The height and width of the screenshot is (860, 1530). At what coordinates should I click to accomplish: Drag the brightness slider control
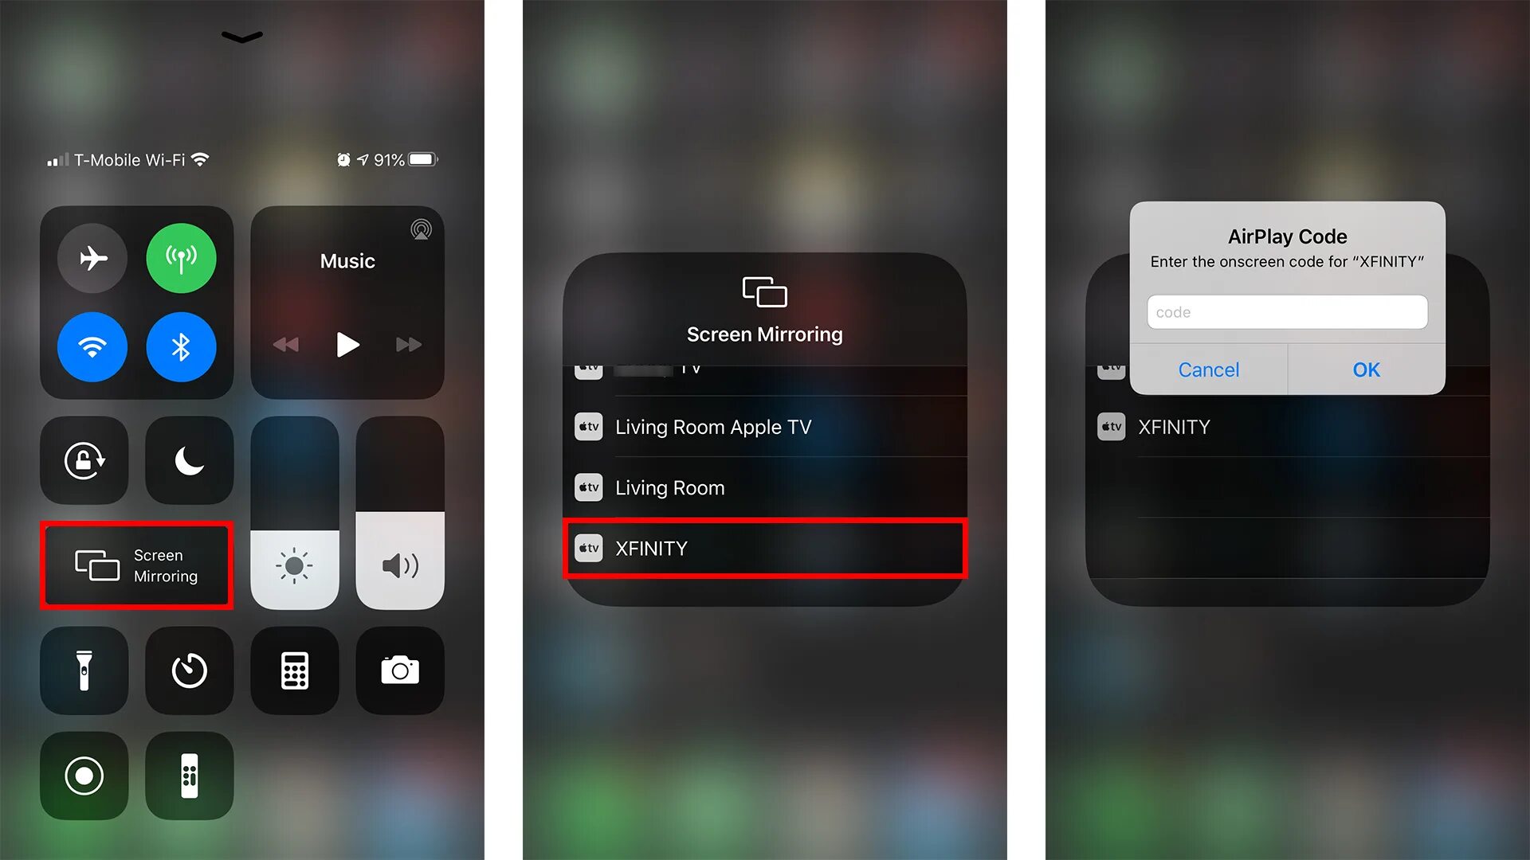pyautogui.click(x=292, y=513)
